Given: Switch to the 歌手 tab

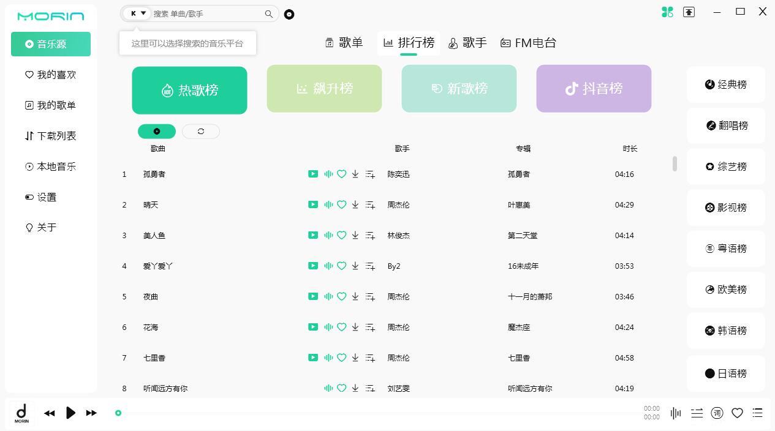Looking at the screenshot, I should (x=467, y=43).
